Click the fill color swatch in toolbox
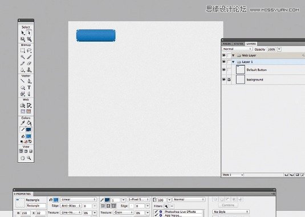Viewport: 305px width, 217px height. click(x=29, y=136)
